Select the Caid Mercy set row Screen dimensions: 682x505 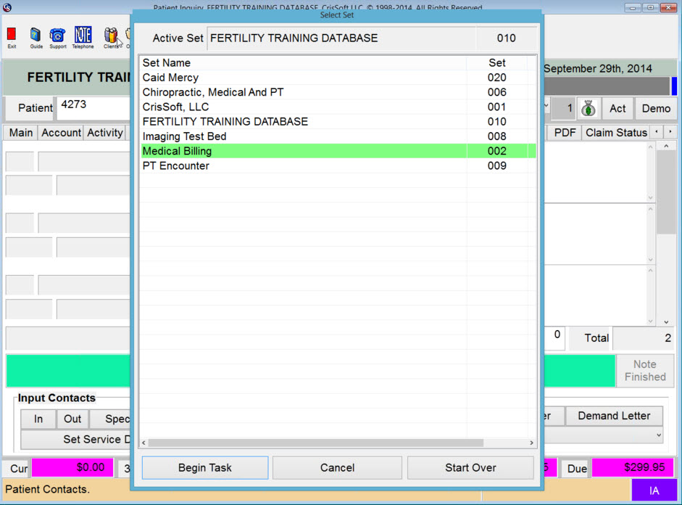click(290, 78)
